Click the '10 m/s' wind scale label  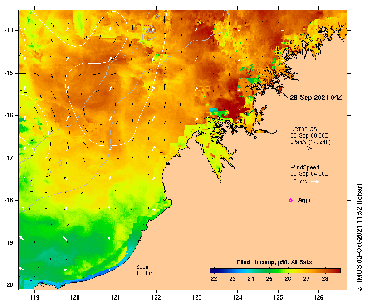[298, 181]
